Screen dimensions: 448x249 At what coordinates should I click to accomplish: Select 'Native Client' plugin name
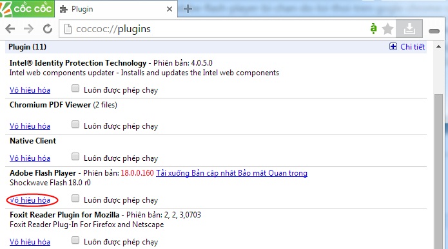33,141
